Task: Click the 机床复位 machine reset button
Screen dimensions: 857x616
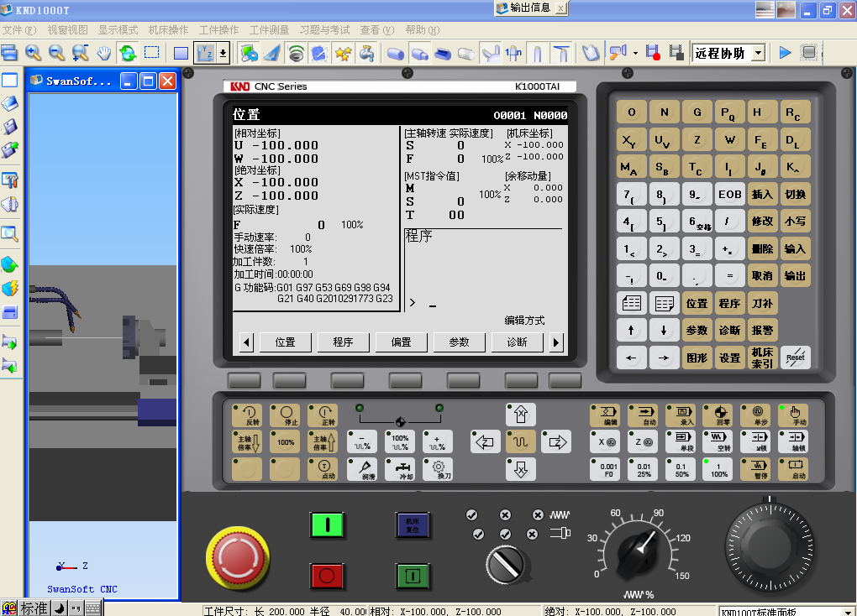Action: 413,525
